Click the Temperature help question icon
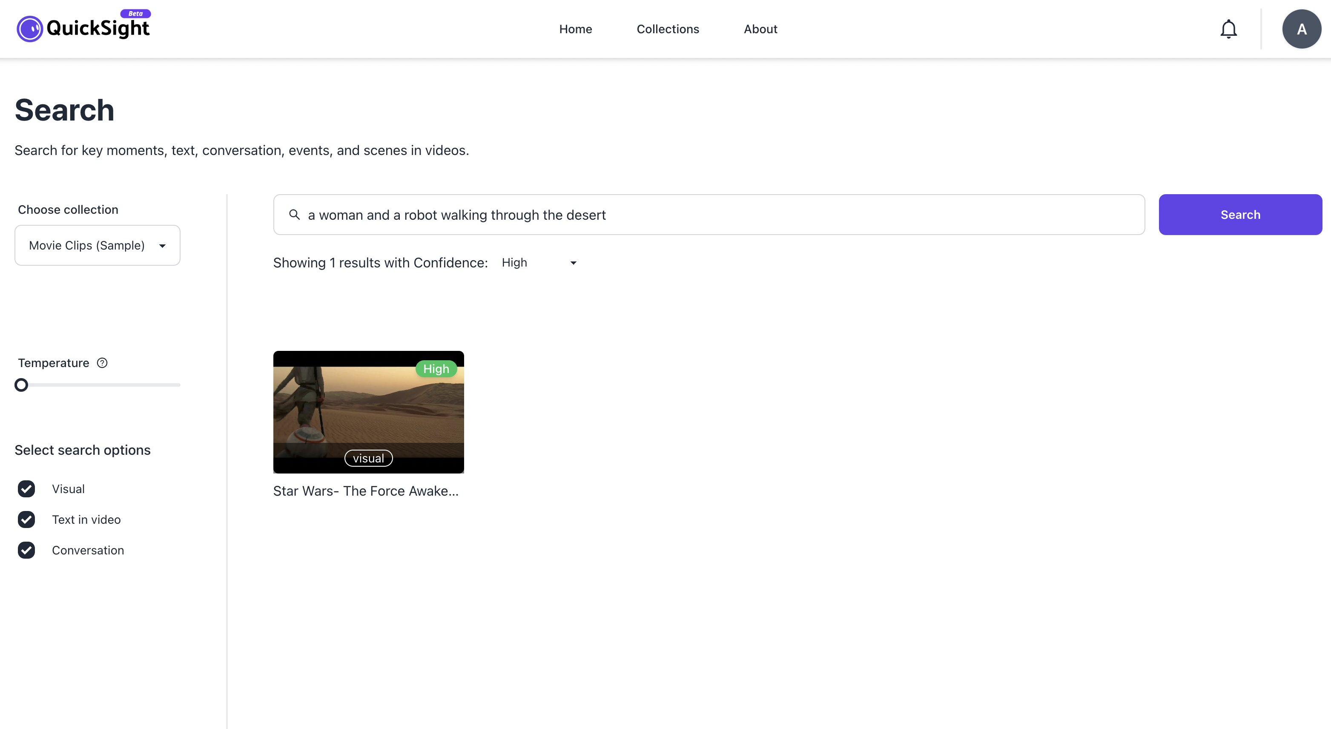 pyautogui.click(x=102, y=363)
